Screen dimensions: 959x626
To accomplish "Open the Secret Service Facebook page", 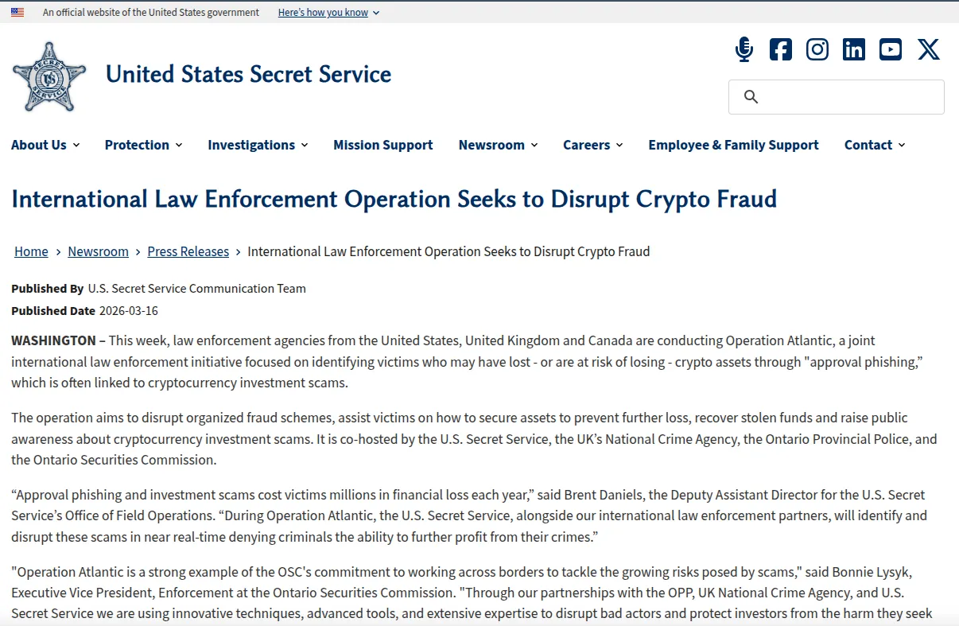I will point(781,49).
